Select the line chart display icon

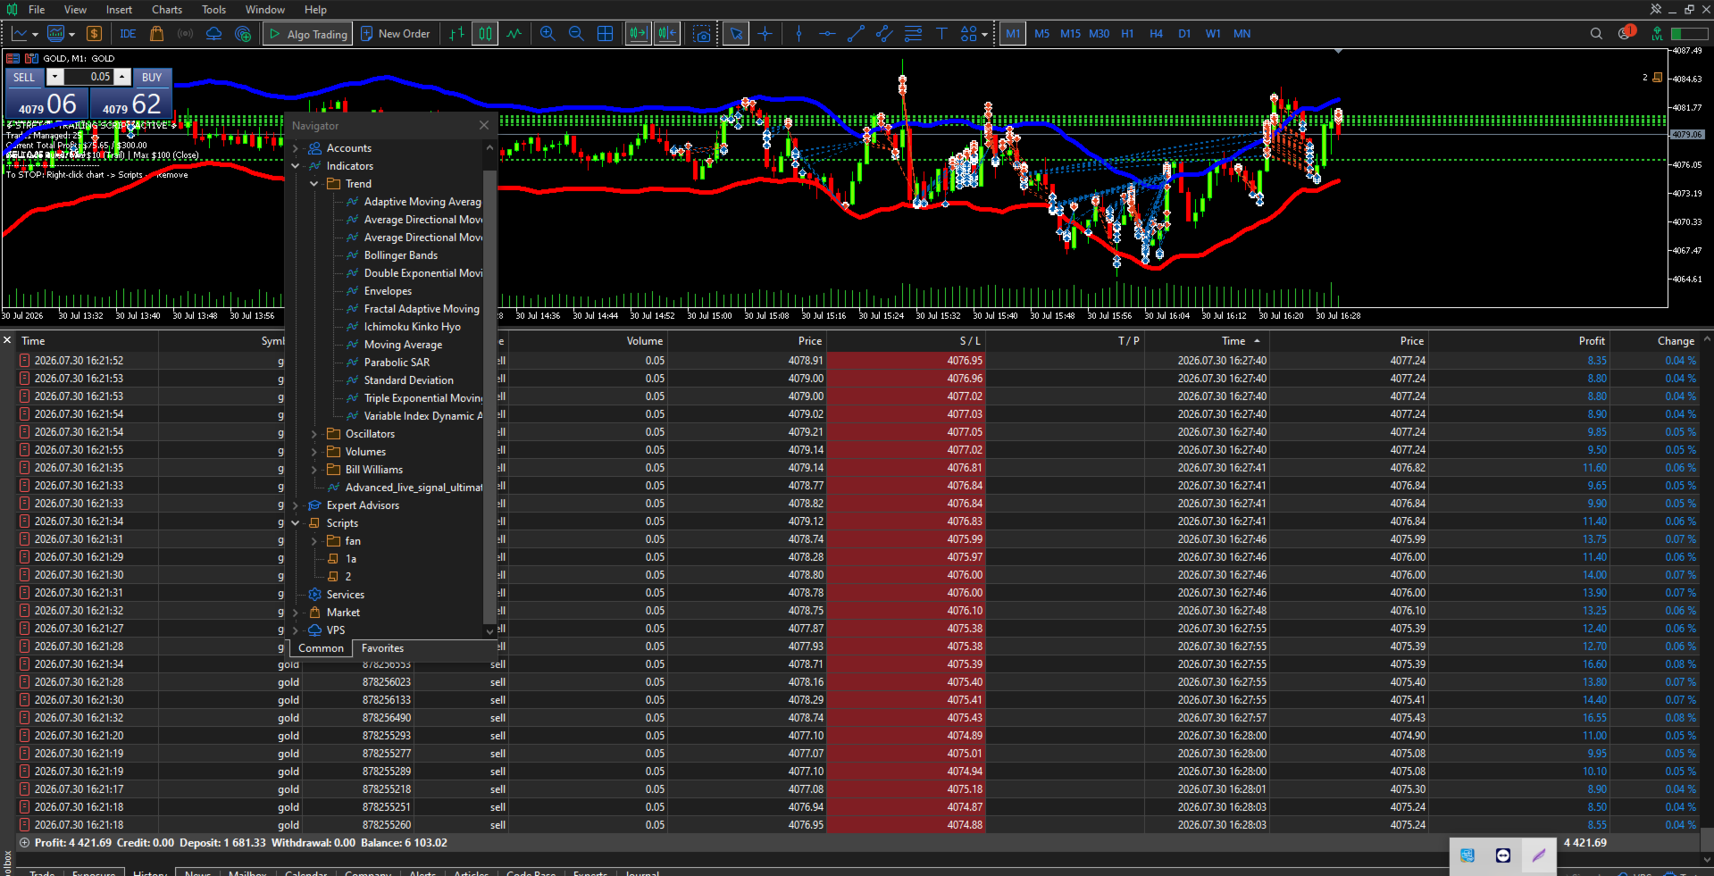click(x=514, y=34)
